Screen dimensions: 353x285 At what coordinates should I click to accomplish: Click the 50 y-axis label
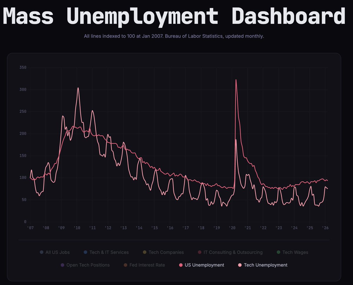tap(24, 200)
